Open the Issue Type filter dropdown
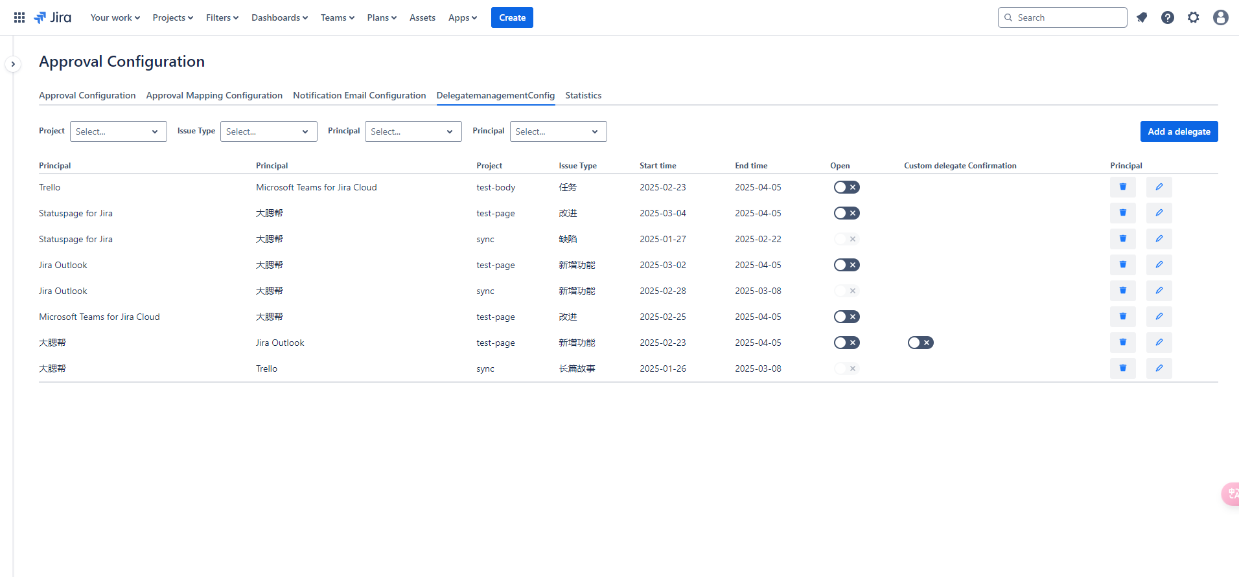Screen dimensions: 1239x577 [x=269, y=131]
